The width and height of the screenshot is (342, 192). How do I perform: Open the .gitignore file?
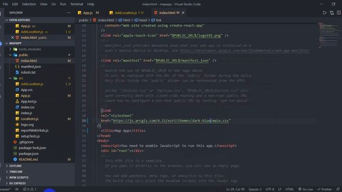(26, 142)
